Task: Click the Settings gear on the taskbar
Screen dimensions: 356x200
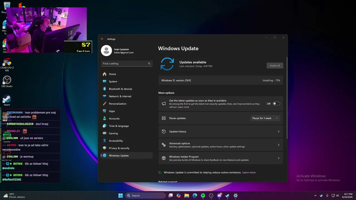Action: coord(236,196)
